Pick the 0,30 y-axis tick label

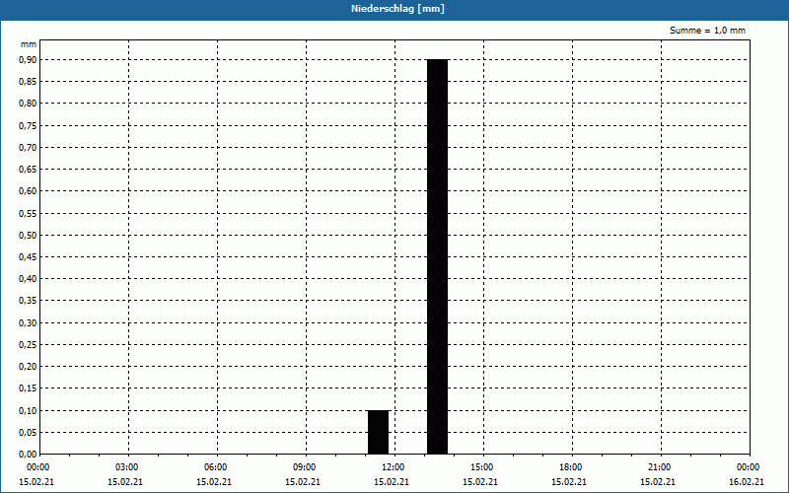click(28, 323)
